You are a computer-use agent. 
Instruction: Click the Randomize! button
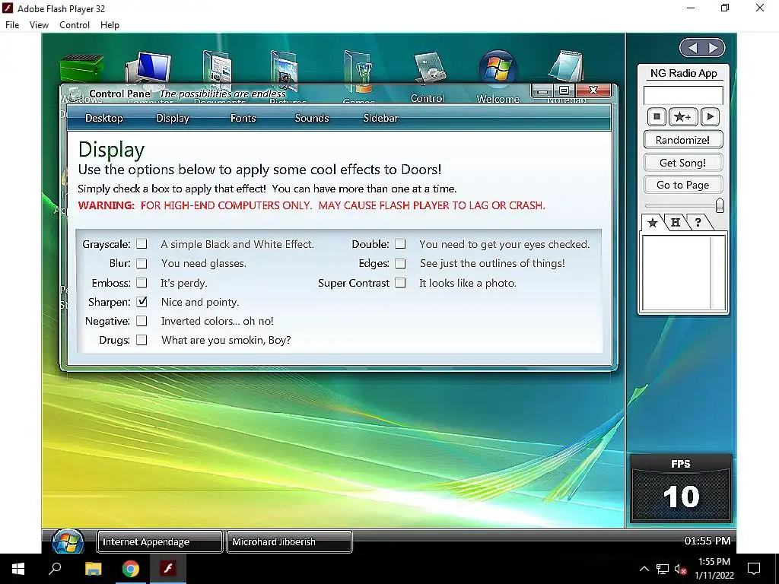683,140
